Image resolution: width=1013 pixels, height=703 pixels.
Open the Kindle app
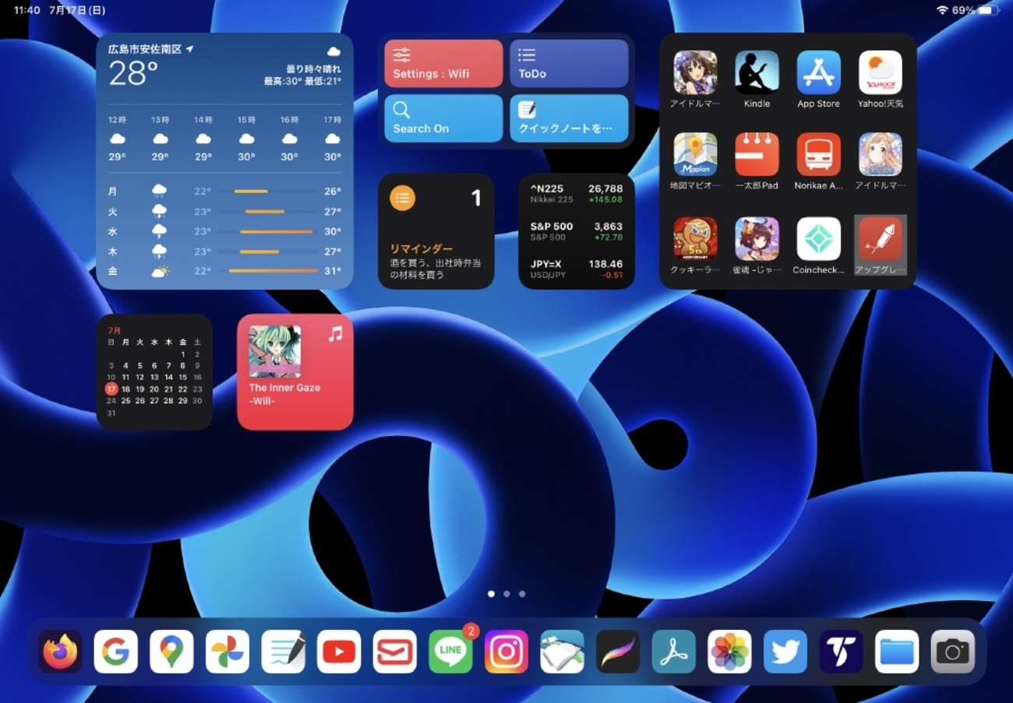(757, 73)
